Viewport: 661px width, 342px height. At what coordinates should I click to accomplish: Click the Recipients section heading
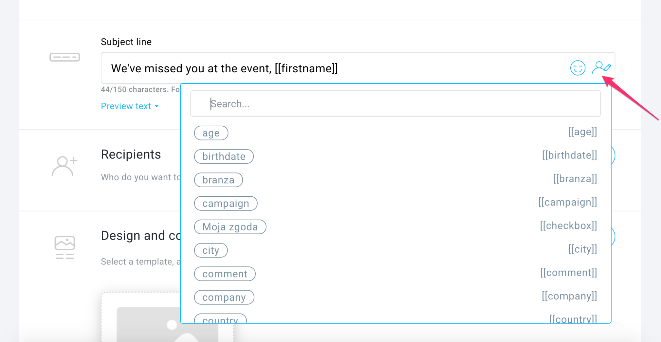tap(131, 154)
